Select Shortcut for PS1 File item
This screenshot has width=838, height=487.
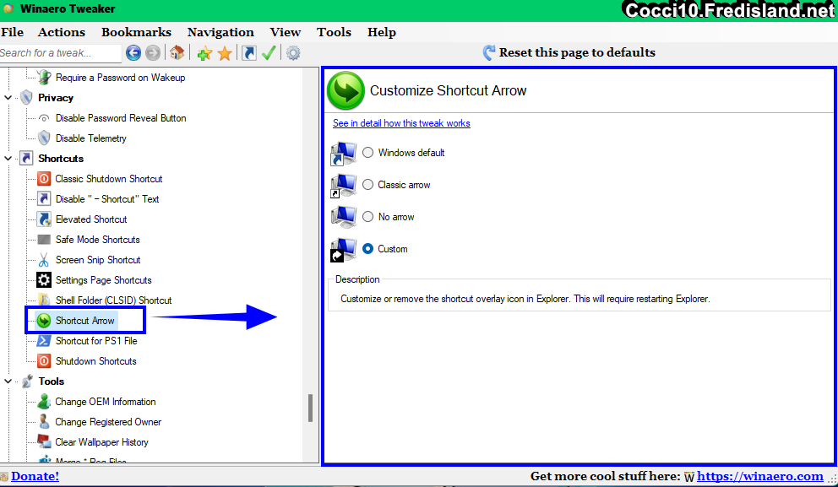[96, 341]
